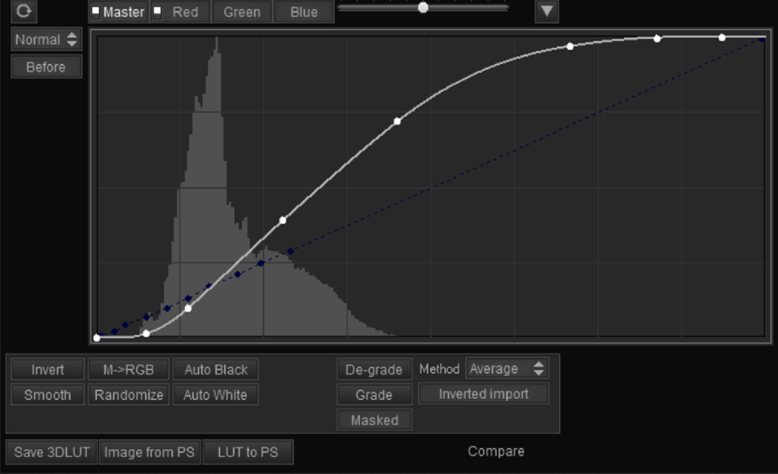Open the Normal mode dropdown
Viewport: 778px width, 474px height.
point(46,39)
